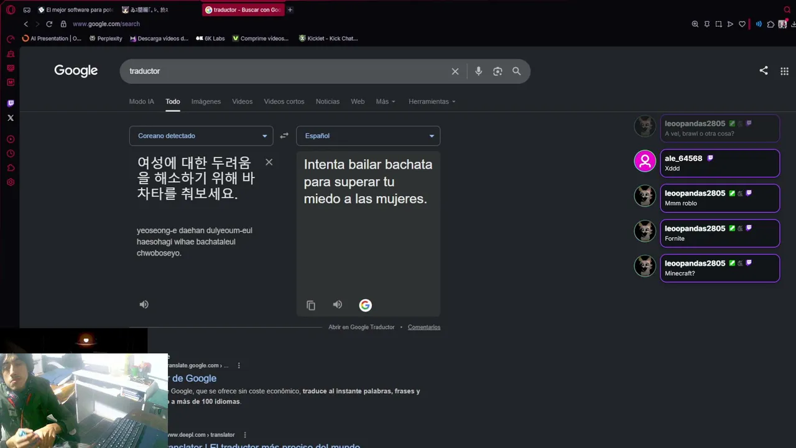Open the send/flow arrow icon
796x448 pixels.
coord(731,24)
